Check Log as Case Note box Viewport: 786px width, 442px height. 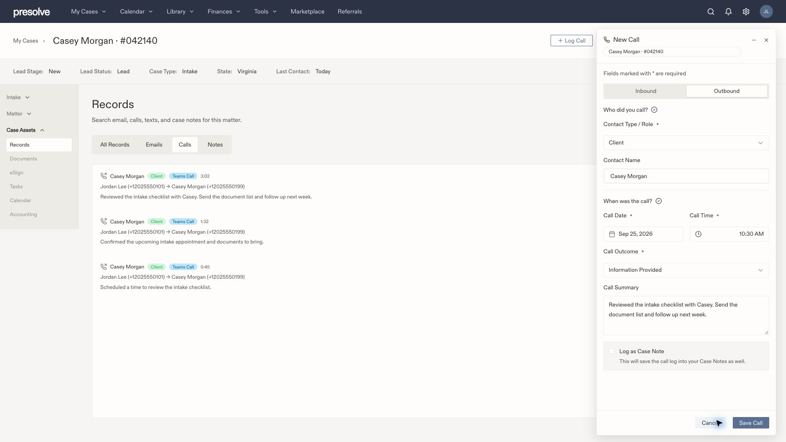click(612, 351)
